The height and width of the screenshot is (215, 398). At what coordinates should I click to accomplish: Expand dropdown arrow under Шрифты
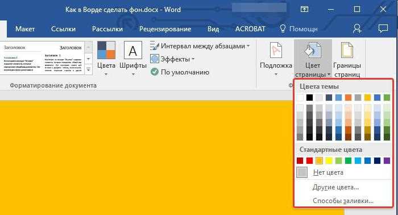tap(133, 75)
